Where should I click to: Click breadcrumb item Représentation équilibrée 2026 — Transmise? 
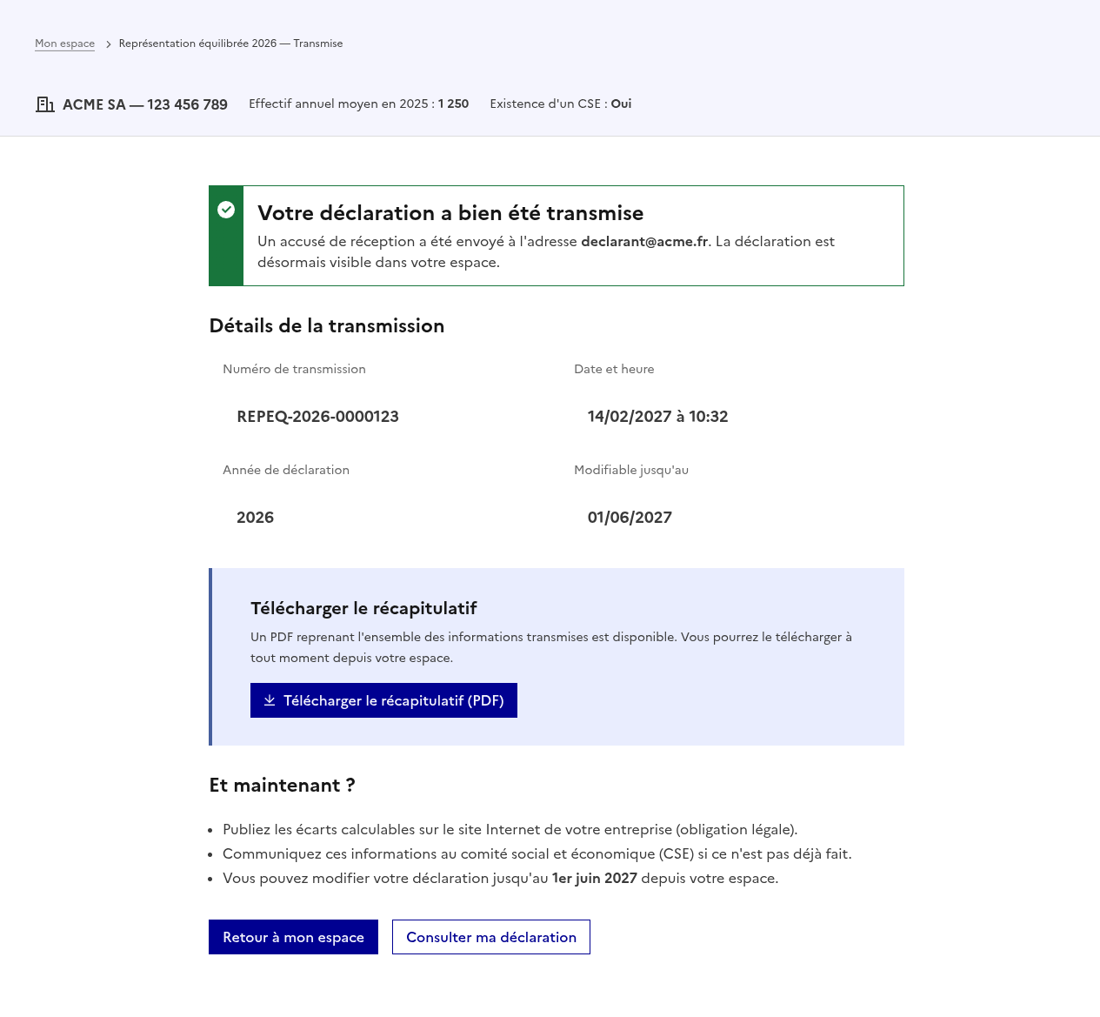(230, 43)
